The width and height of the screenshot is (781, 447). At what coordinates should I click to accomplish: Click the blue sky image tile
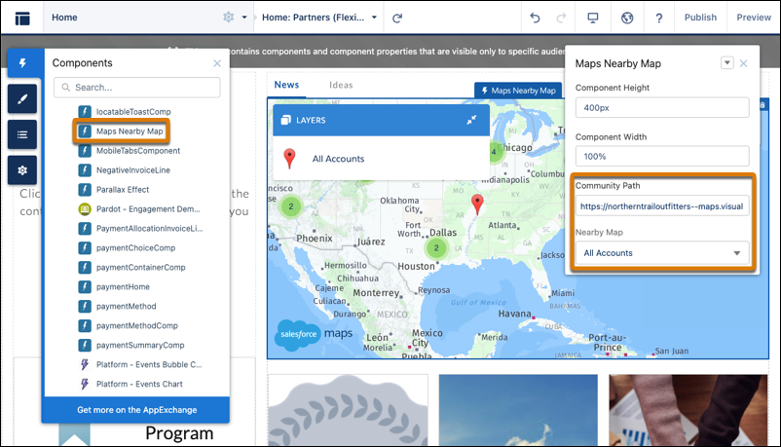tap(518, 410)
